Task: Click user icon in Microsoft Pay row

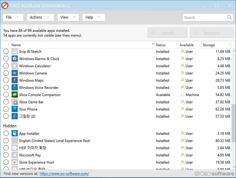Action: 182,155
